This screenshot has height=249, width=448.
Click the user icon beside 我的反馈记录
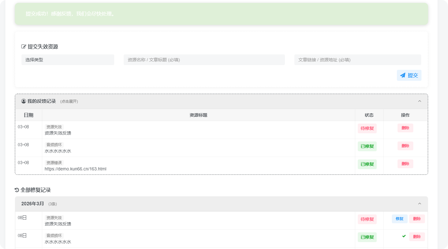pyautogui.click(x=24, y=101)
